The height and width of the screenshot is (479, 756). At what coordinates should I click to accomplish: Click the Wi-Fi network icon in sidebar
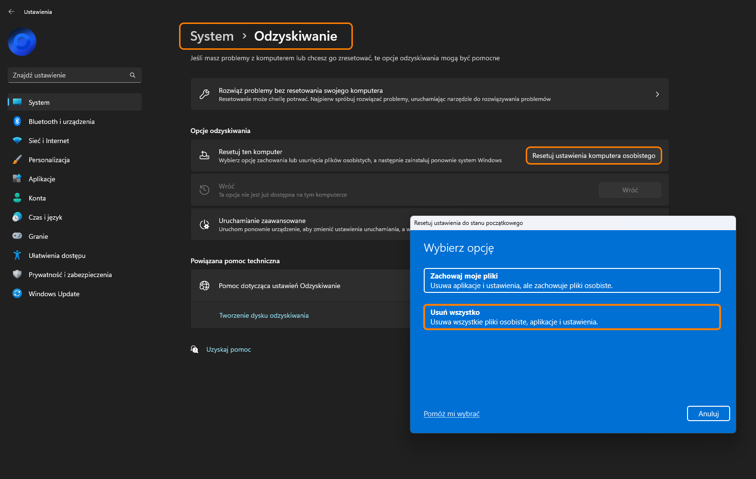[x=17, y=140]
